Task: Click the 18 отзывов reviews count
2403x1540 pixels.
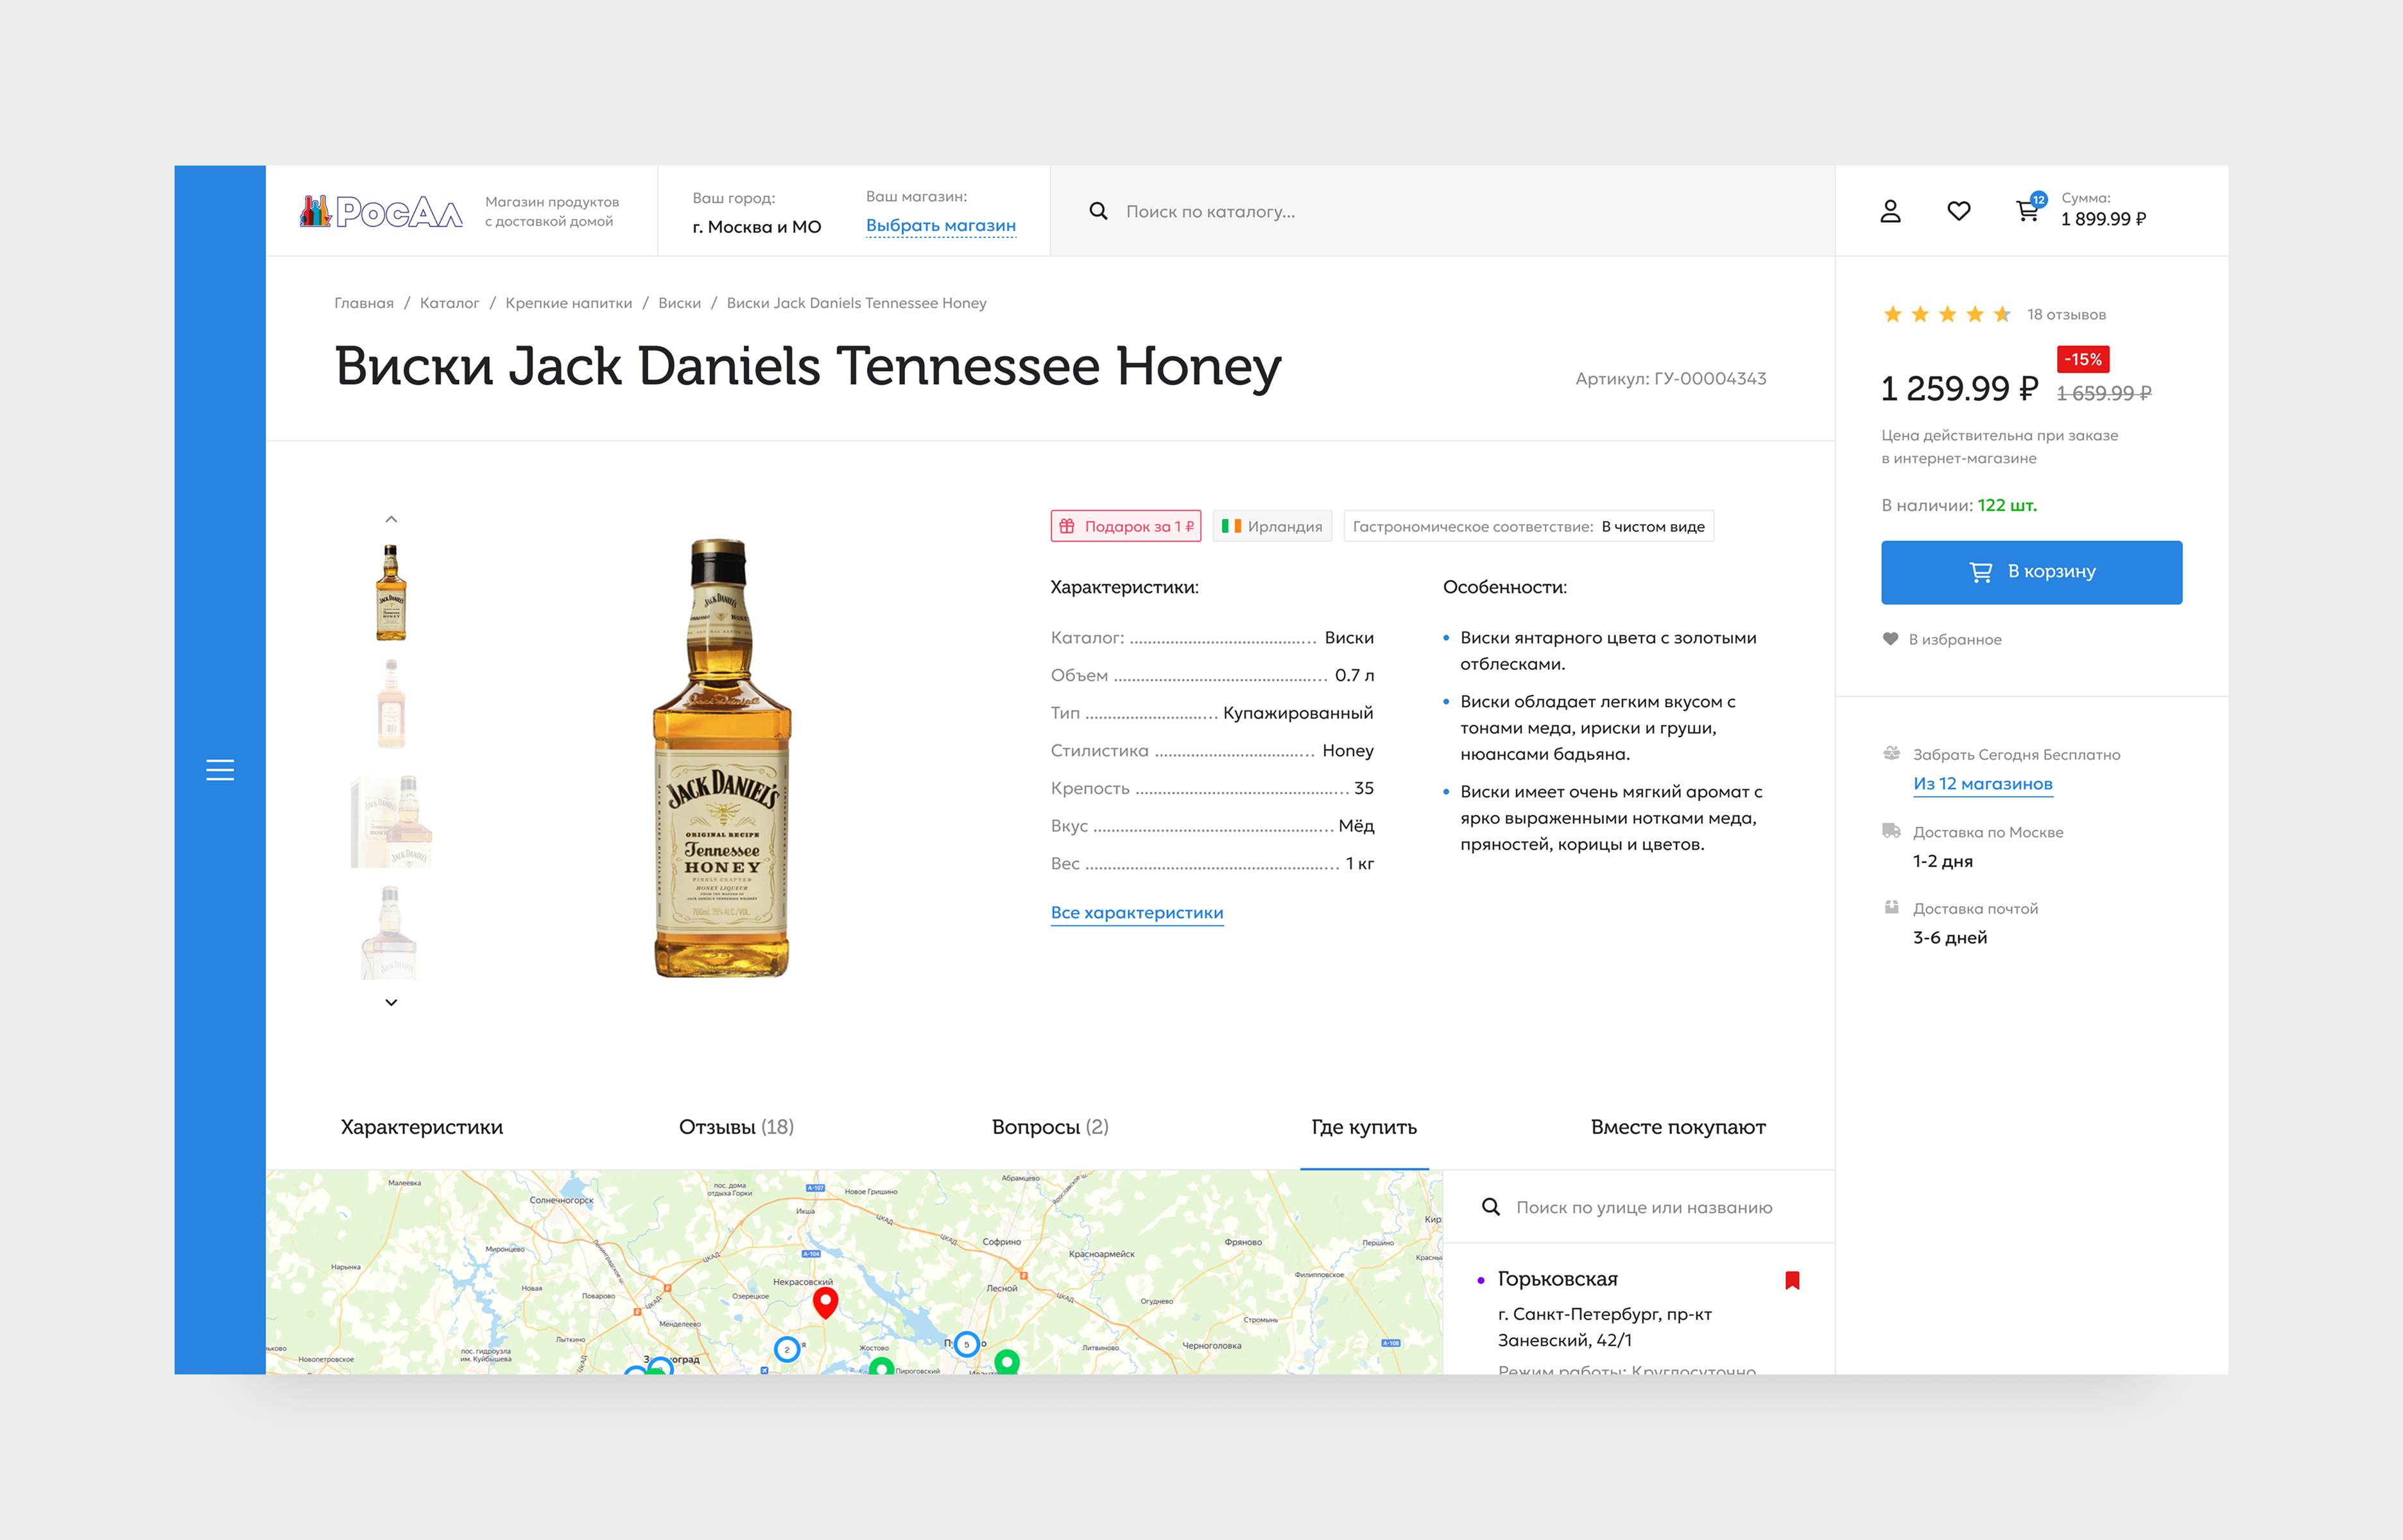Action: click(2066, 315)
